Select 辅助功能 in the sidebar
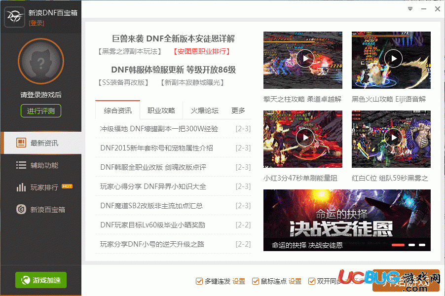The width and height of the screenshot is (445, 296). pos(41,165)
